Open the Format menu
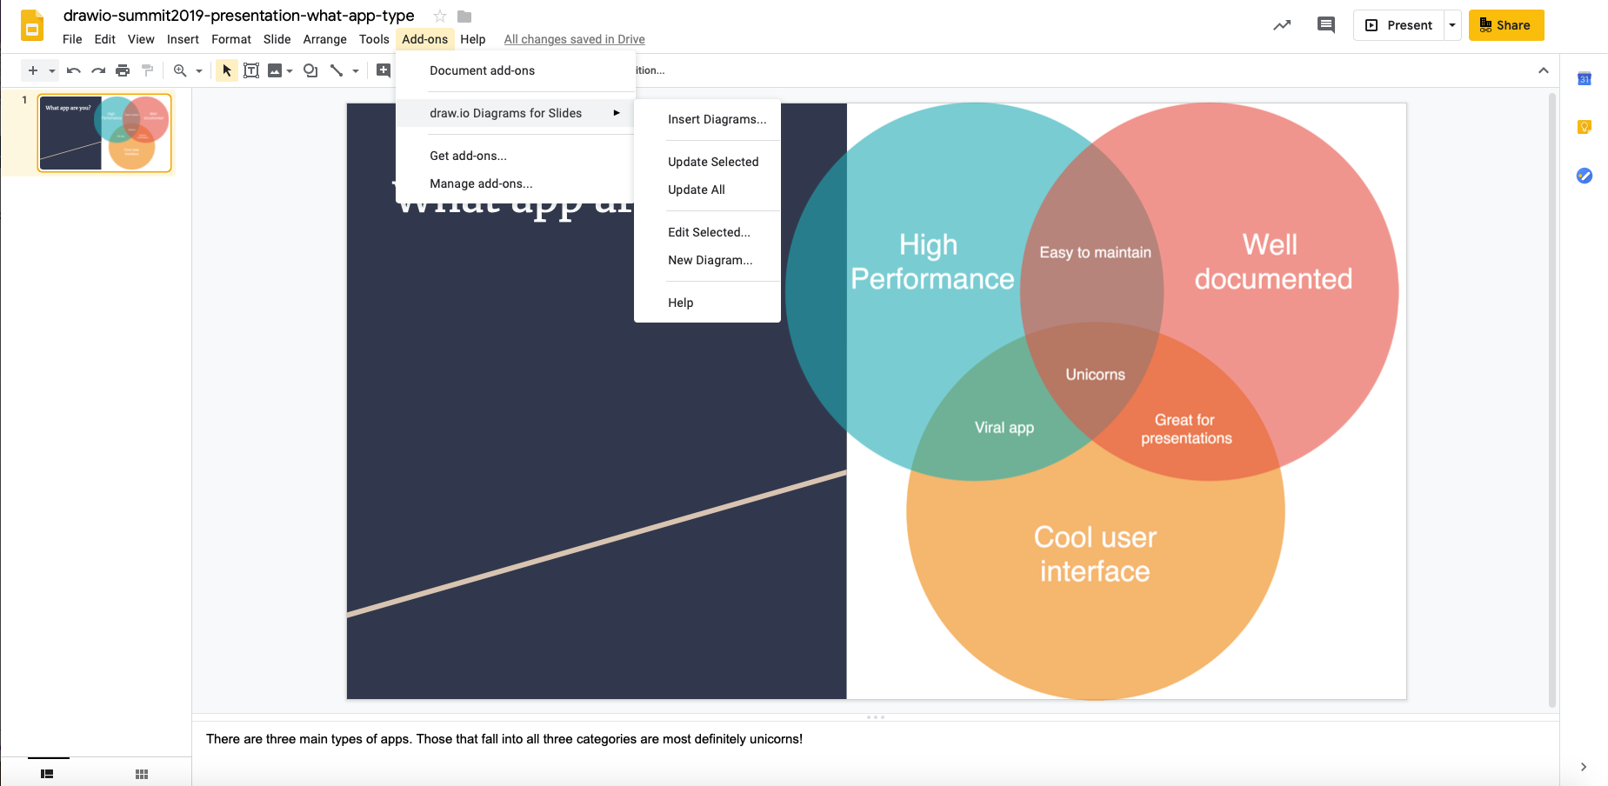The height and width of the screenshot is (786, 1608). pos(231,39)
